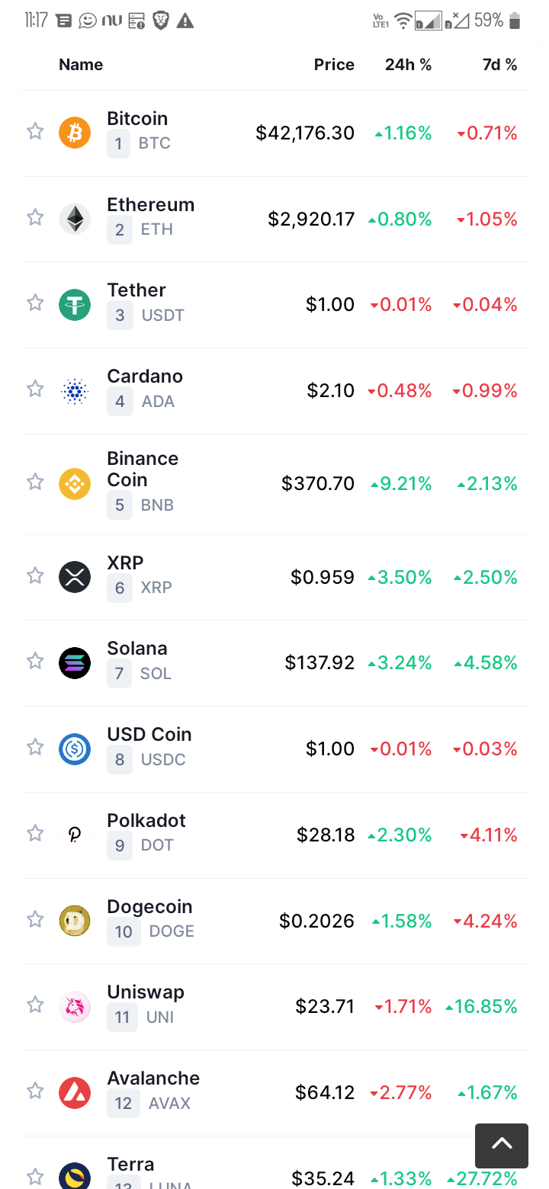Viewport: 549px width, 1189px height.
Task: Sort coins by 7d % header
Action: [499, 65]
